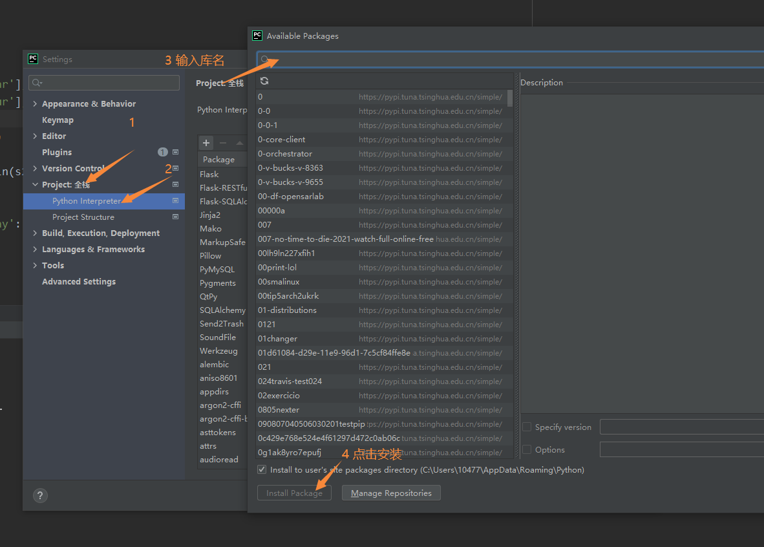764x547 pixels.
Task: Click project-level icon beside Plugins
Action: (175, 152)
